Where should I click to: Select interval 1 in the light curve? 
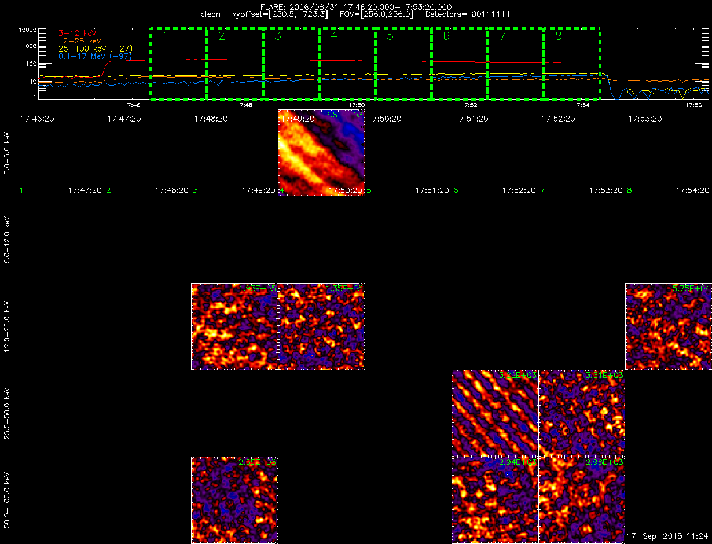click(x=179, y=64)
